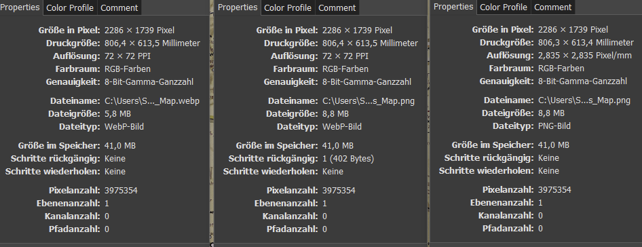Click 'Pixelanzahl: 3975354' value in left panel
Viewport: 642px width, 247px height.
click(121, 191)
